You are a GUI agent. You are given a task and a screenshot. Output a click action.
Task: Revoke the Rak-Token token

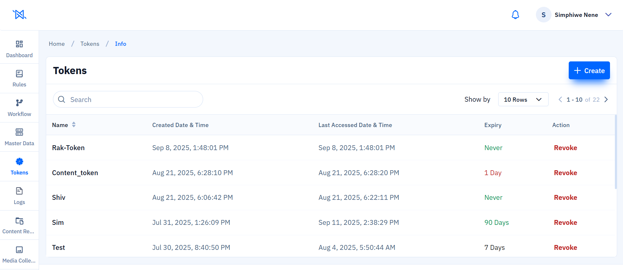coord(565,148)
